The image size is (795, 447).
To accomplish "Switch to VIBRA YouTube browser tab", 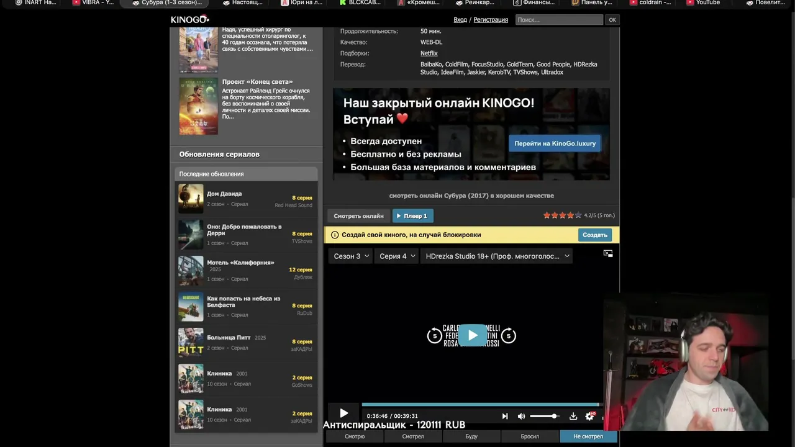I will pyautogui.click(x=93, y=2).
